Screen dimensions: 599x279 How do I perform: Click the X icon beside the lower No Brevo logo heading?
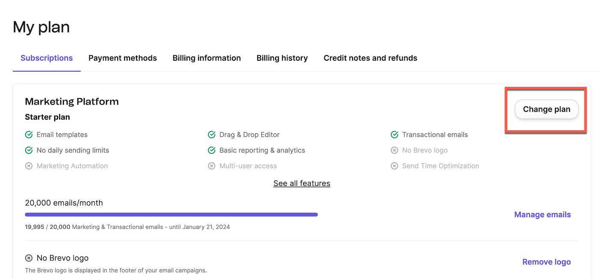pos(29,258)
